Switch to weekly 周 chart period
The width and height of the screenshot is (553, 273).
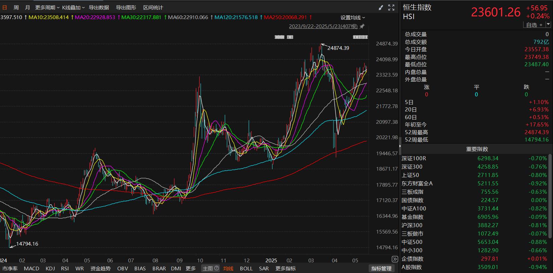(16, 7)
